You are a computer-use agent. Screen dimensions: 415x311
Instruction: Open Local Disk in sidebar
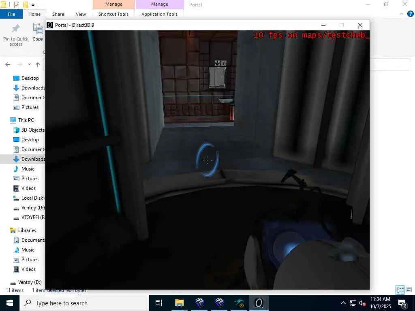[x=29, y=198]
